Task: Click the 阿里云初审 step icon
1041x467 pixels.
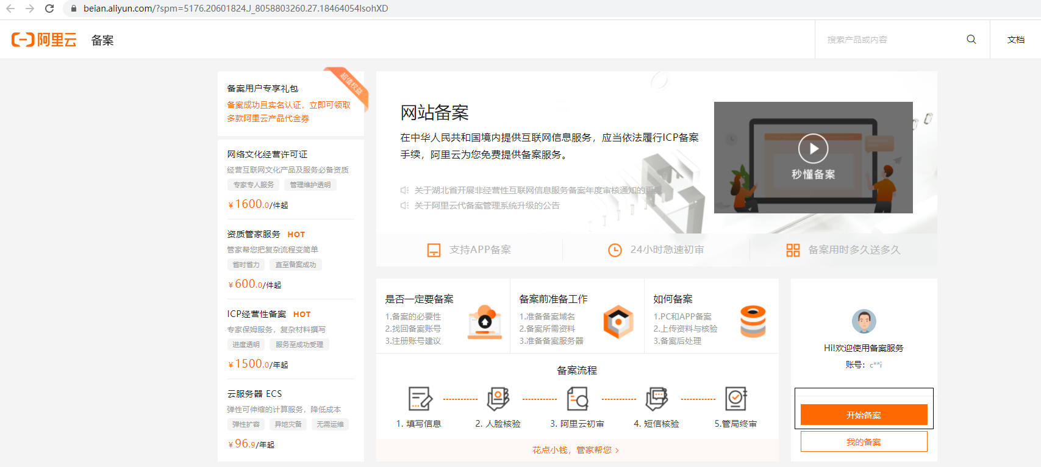Action: point(578,399)
